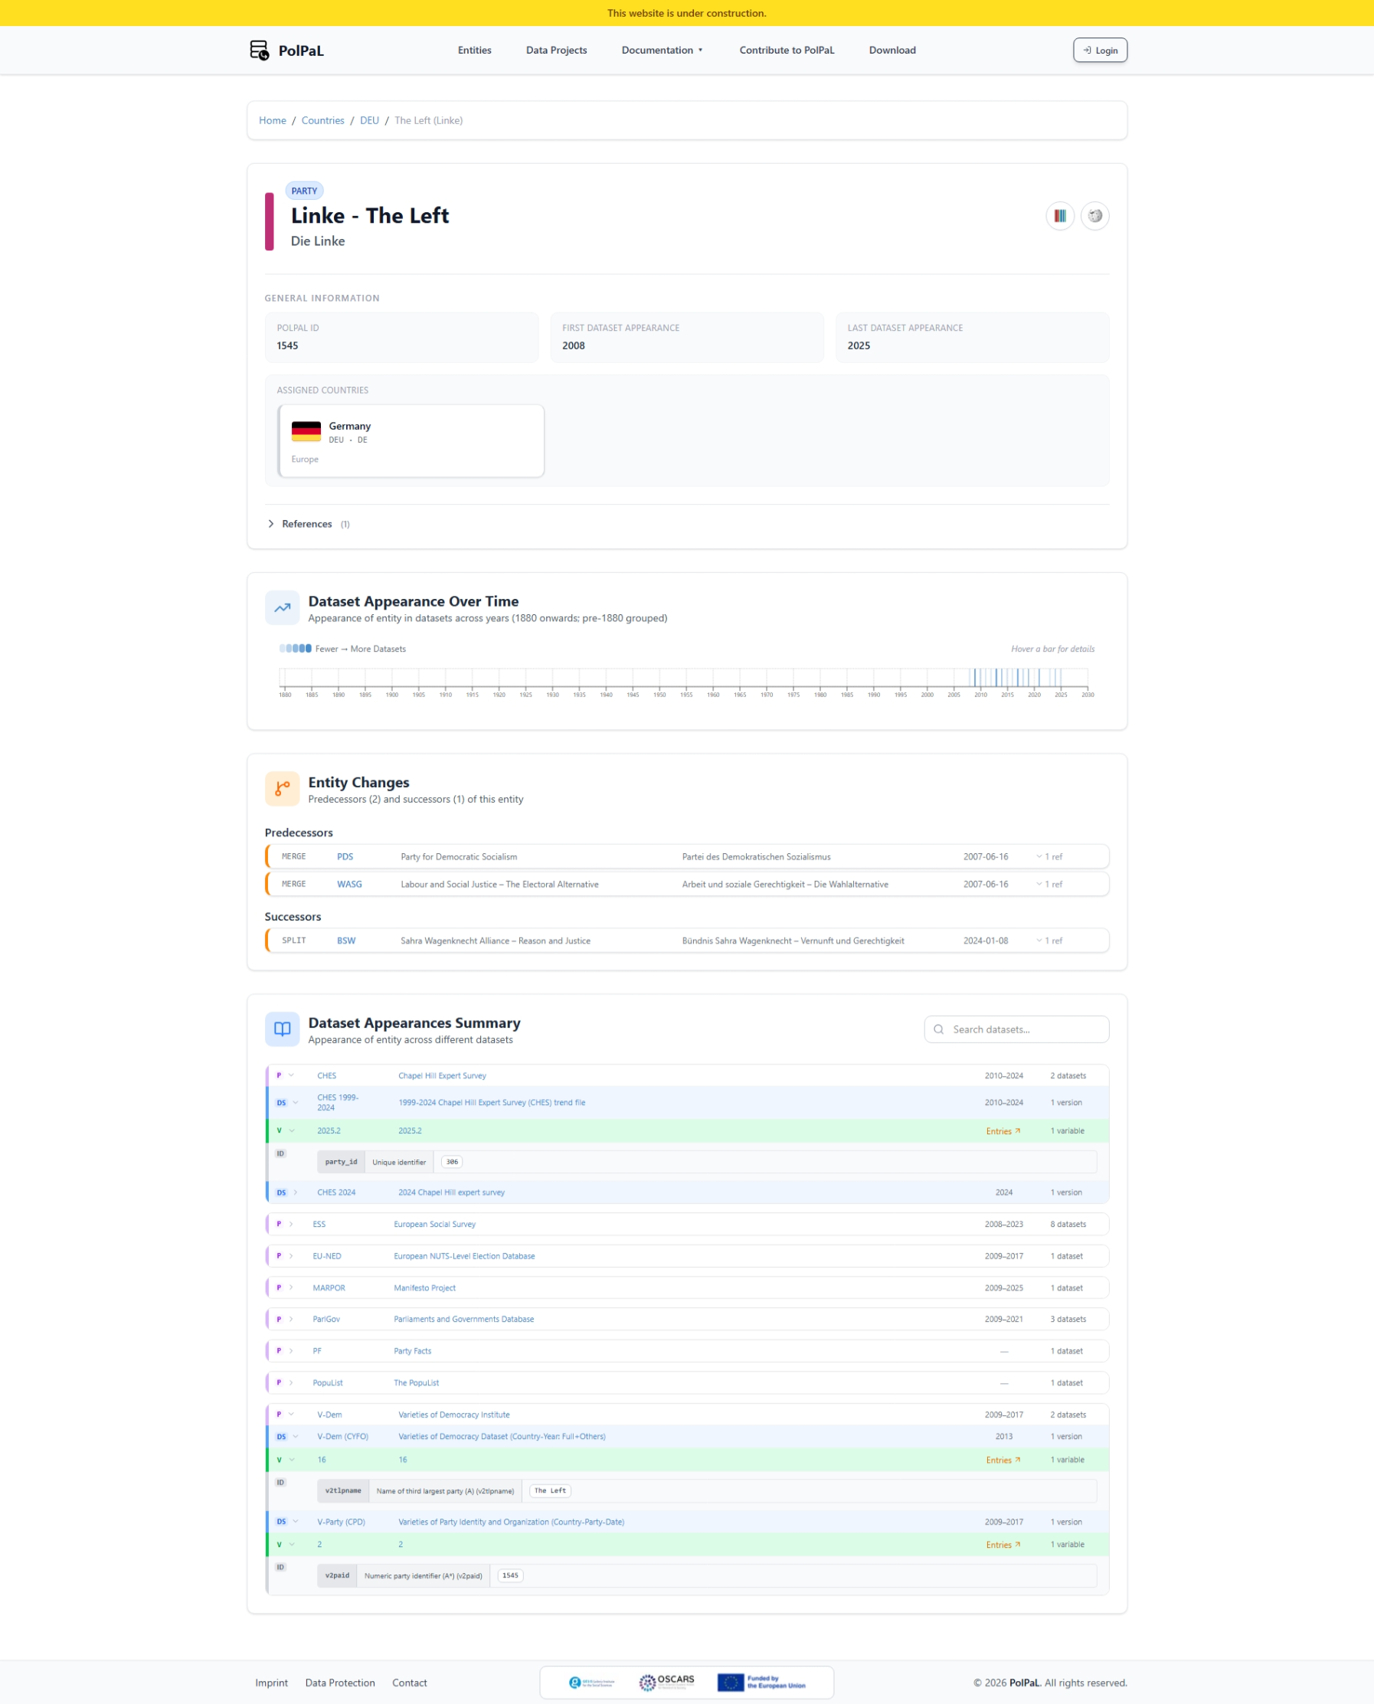The image size is (1374, 1704).
Task: Go to Data Projects in the navigation
Action: (556, 50)
